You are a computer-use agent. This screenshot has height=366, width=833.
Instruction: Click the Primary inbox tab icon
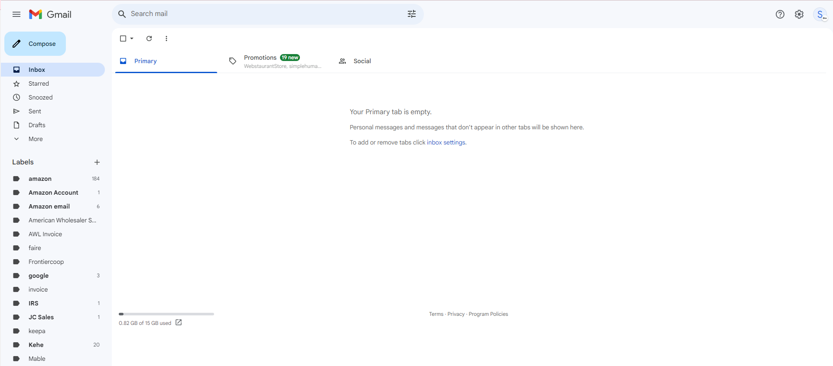[123, 61]
